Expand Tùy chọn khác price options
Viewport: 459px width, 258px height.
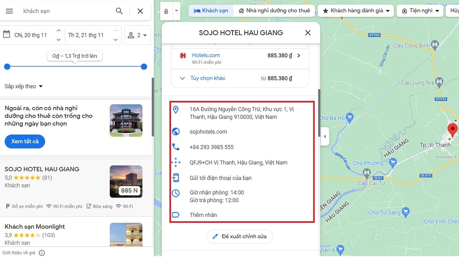click(x=203, y=78)
